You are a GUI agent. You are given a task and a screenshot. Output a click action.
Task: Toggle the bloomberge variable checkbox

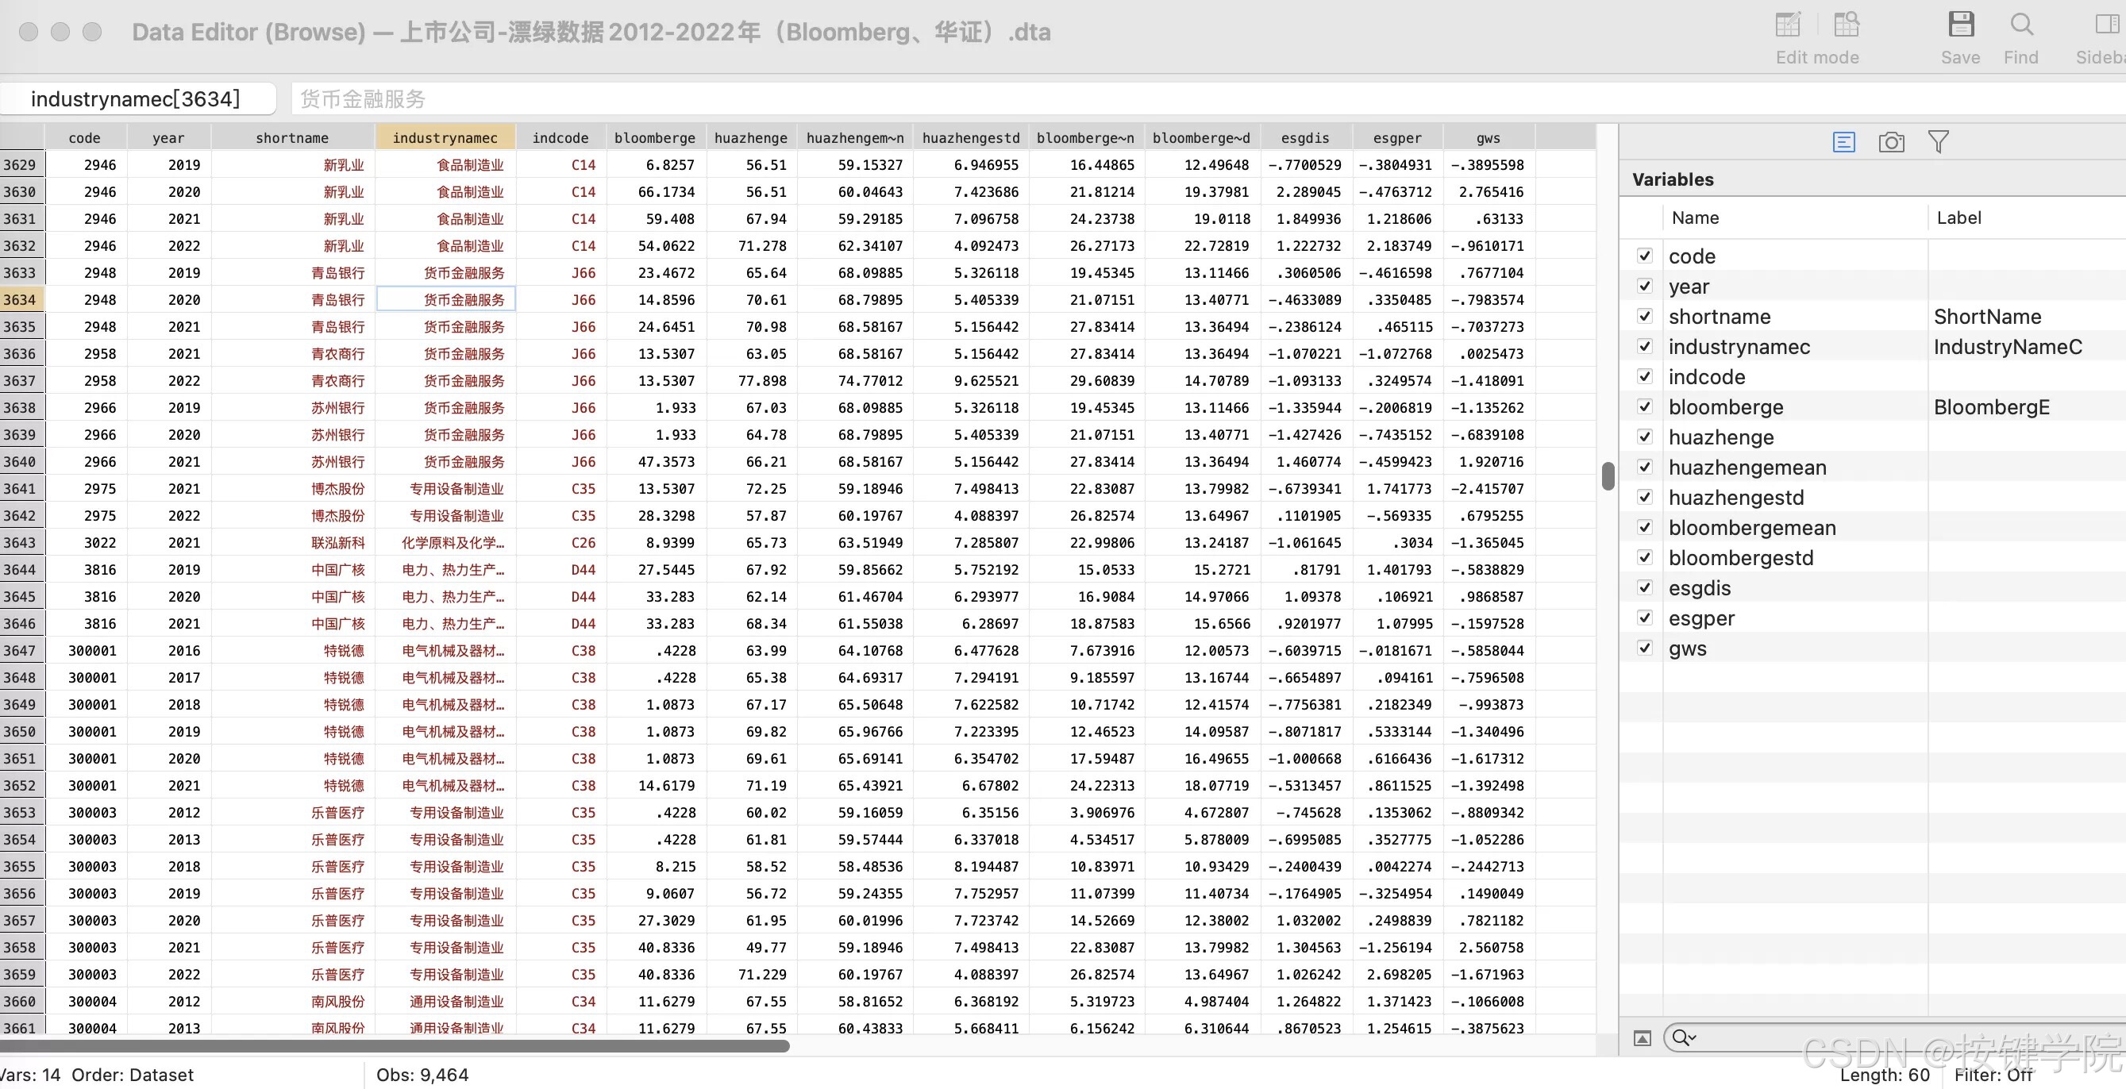pos(1644,406)
